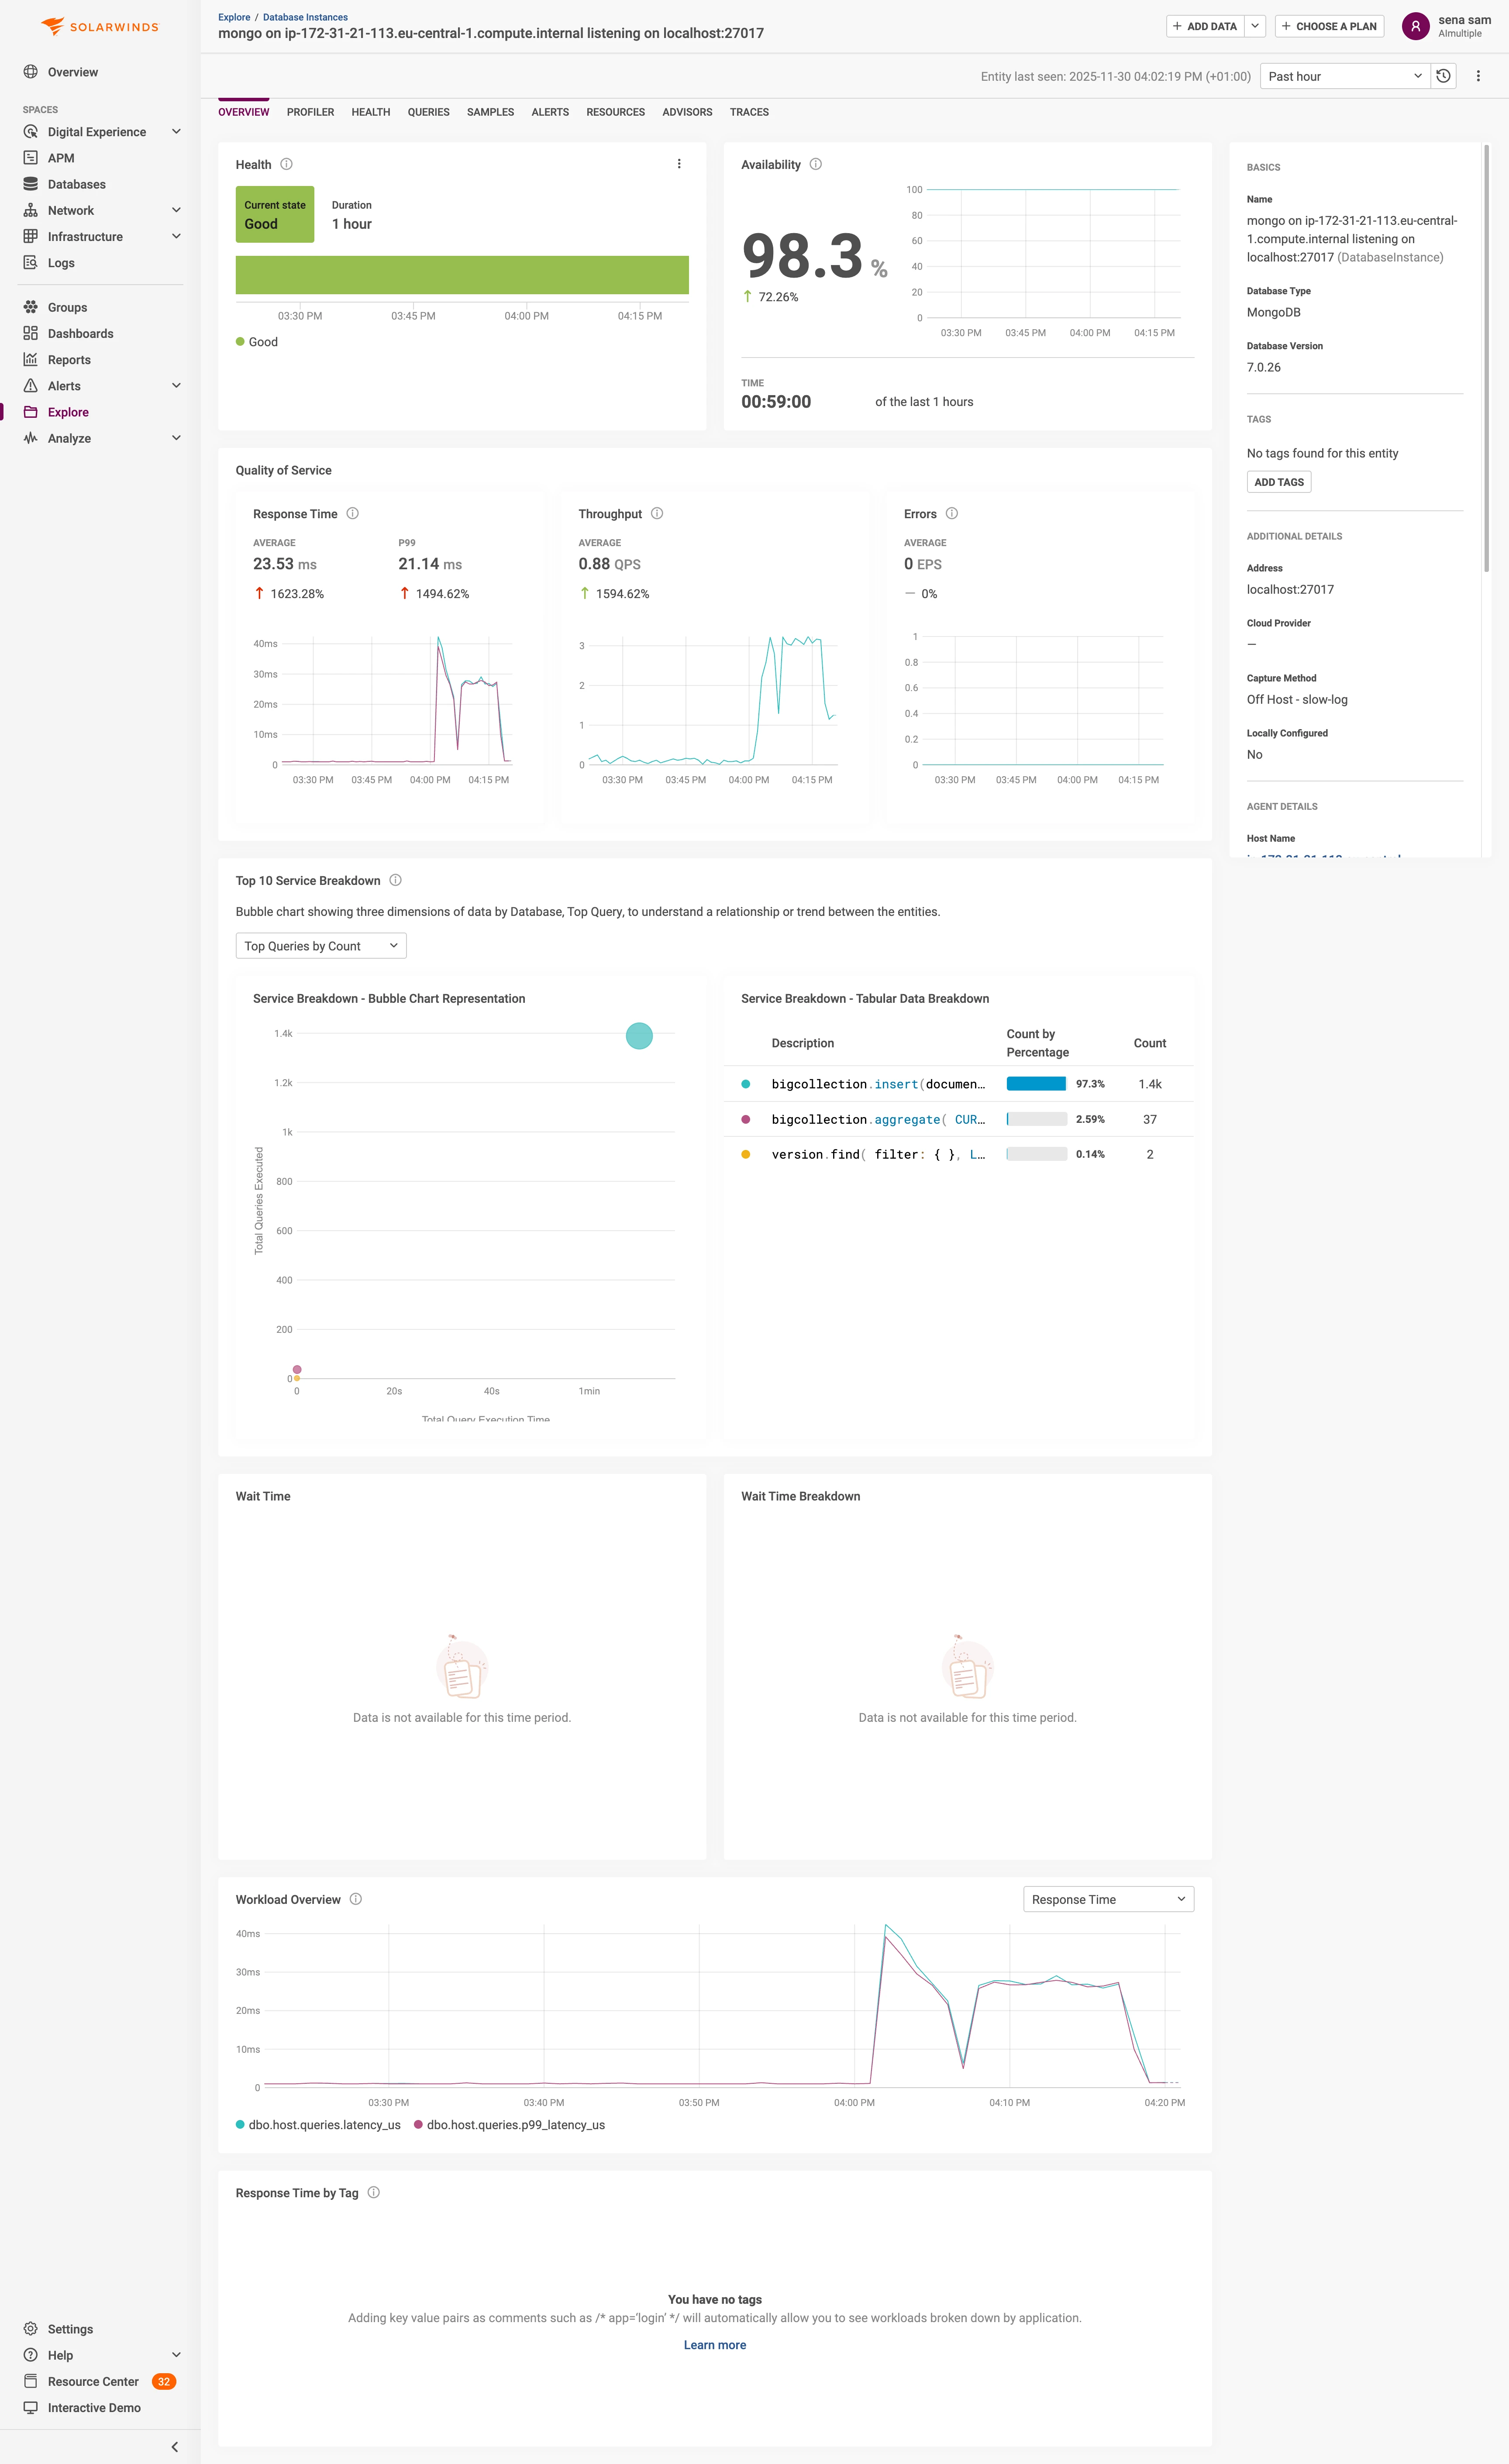
Task: Click the Infrastructure grid icon
Action: 31,237
